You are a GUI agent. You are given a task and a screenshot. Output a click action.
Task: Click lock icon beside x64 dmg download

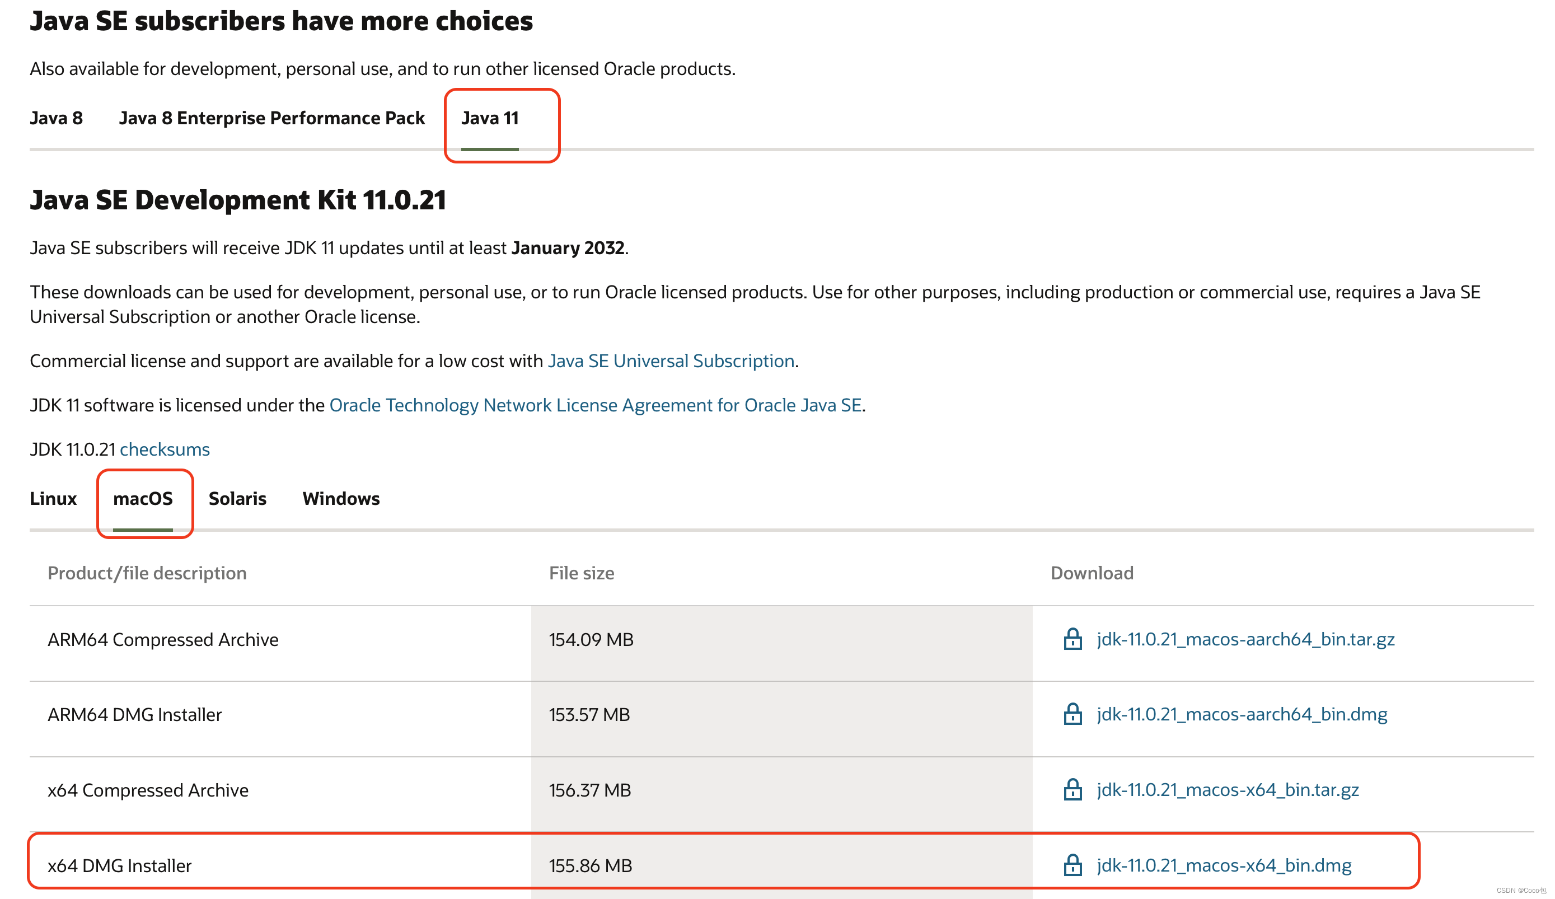tap(1072, 865)
